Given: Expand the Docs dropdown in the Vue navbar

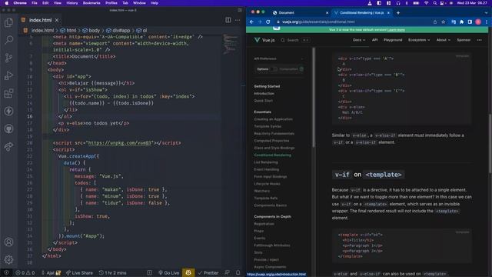Looking at the screenshot, I should pyautogui.click(x=359, y=40).
